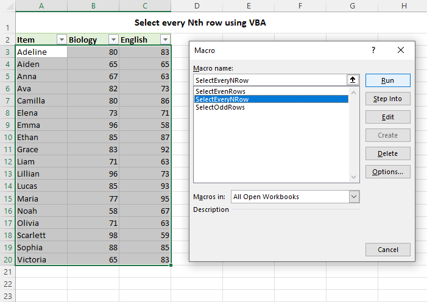Click the Edit macro button

point(387,117)
